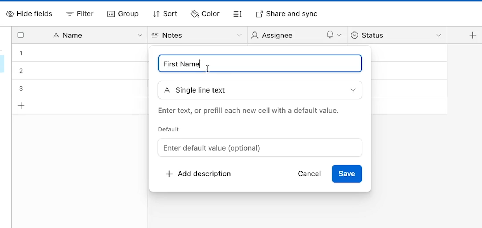Click the Status cell in row 1
Viewport: 482px width, 228px height.
pyautogui.click(x=409, y=53)
